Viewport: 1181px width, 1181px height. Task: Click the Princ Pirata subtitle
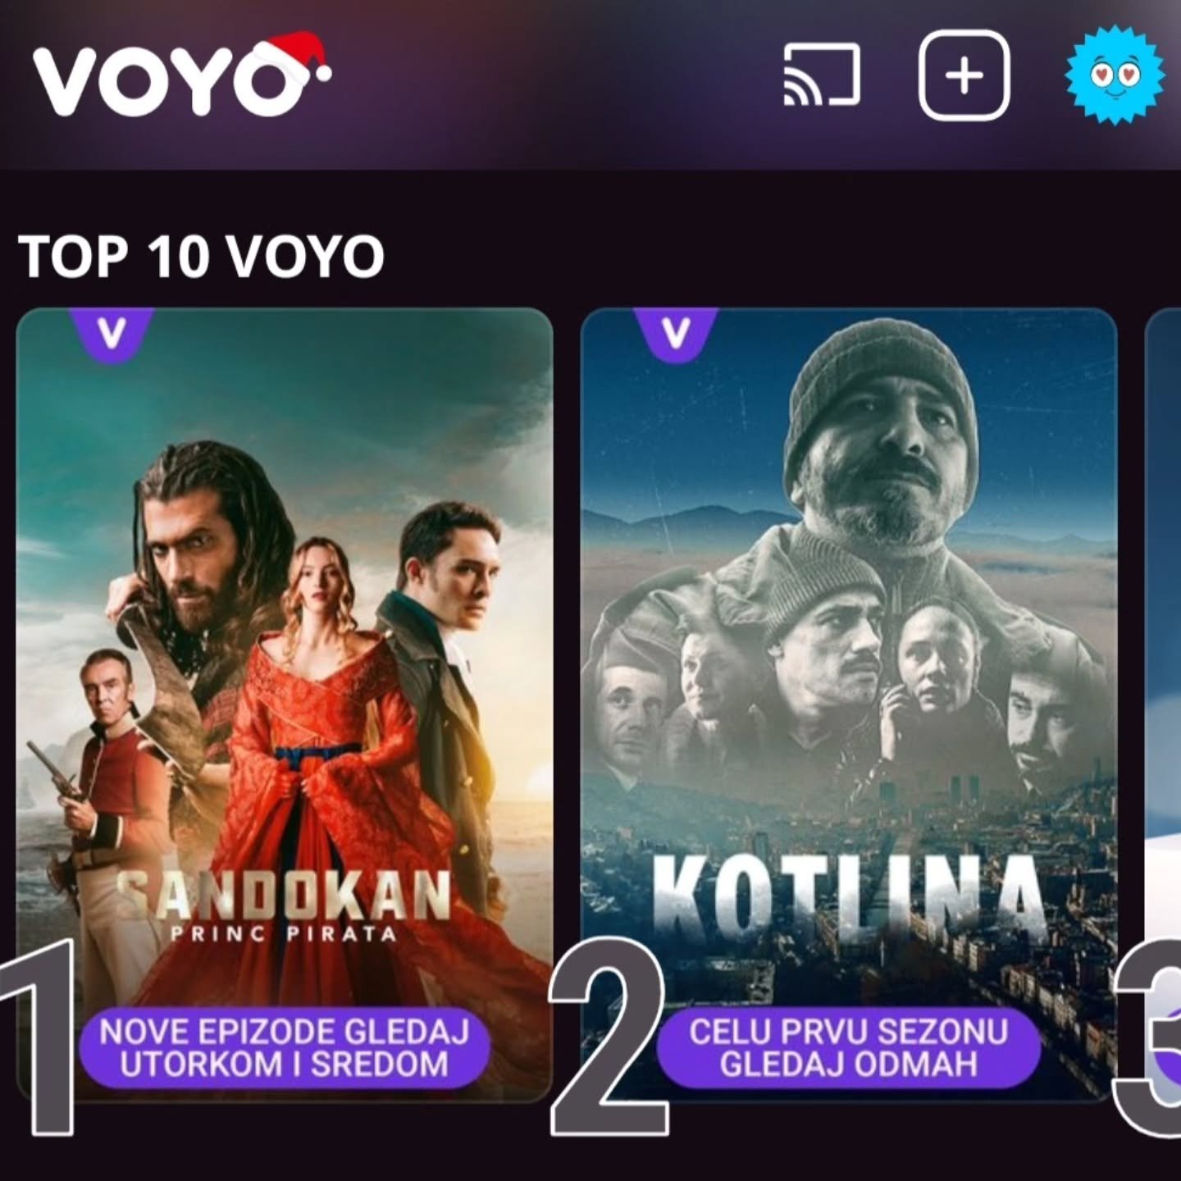[x=284, y=935]
